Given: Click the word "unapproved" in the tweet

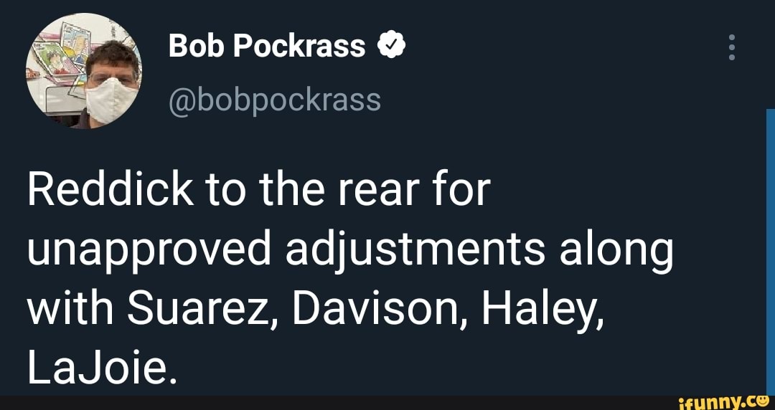Looking at the screenshot, I should click(x=147, y=251).
